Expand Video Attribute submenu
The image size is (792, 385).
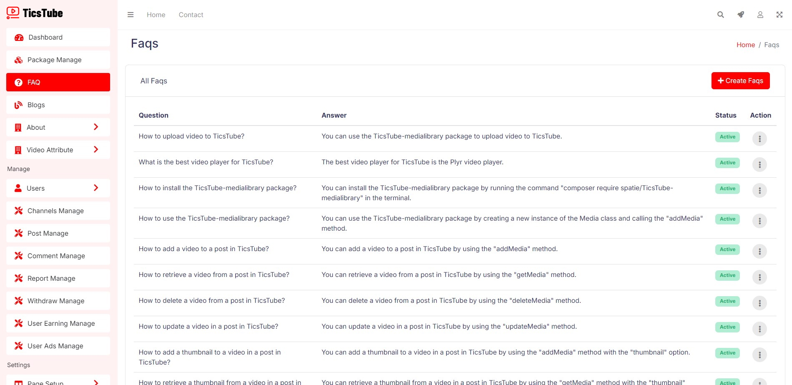[x=96, y=150]
